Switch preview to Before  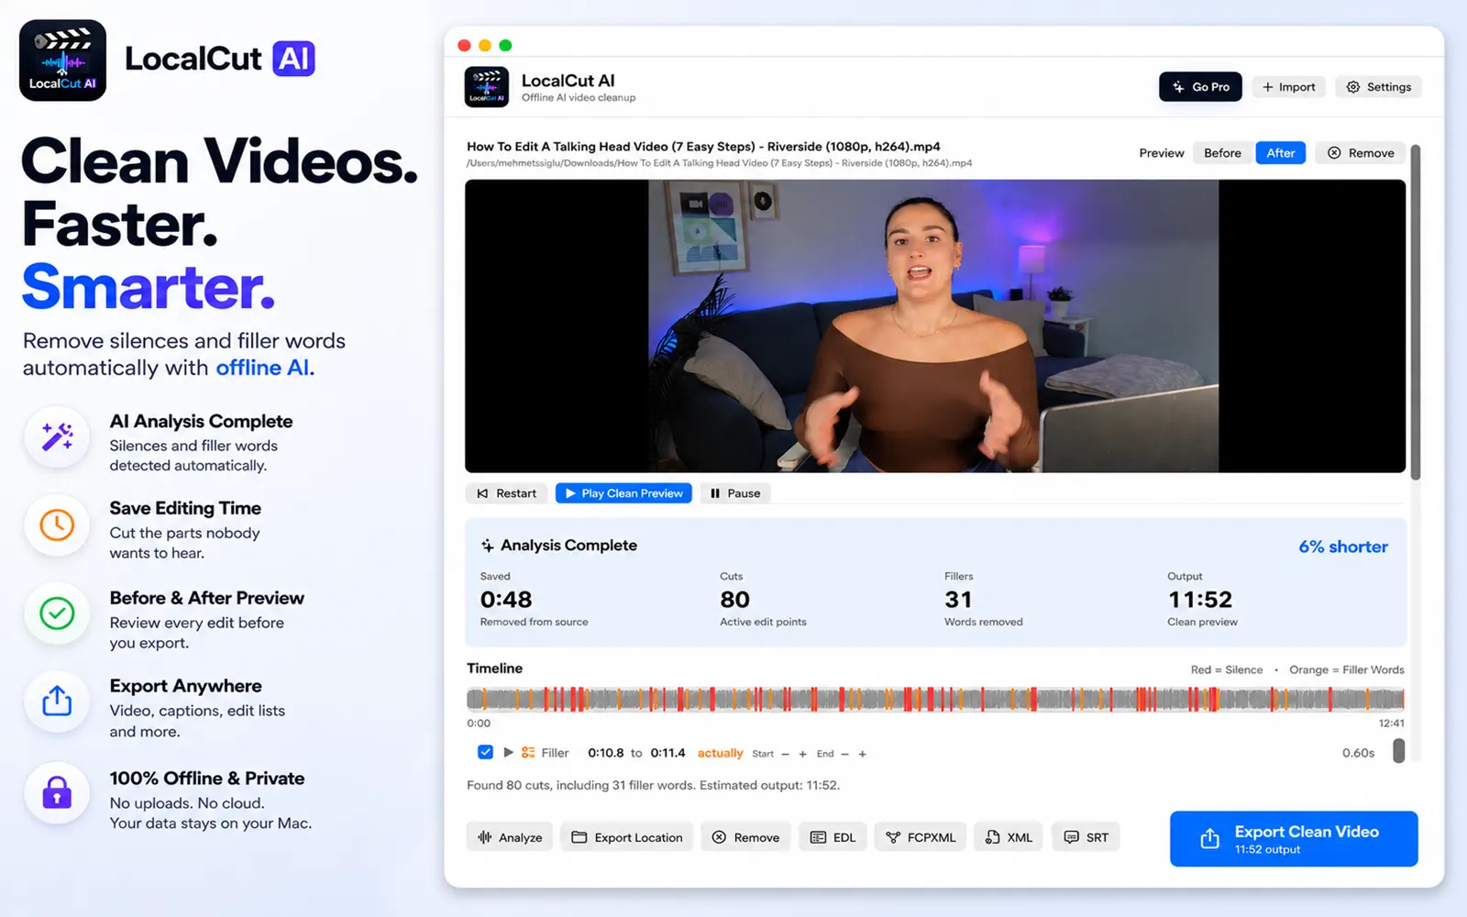[x=1222, y=153]
